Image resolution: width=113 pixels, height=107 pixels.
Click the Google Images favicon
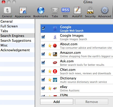click(x=55, y=37)
